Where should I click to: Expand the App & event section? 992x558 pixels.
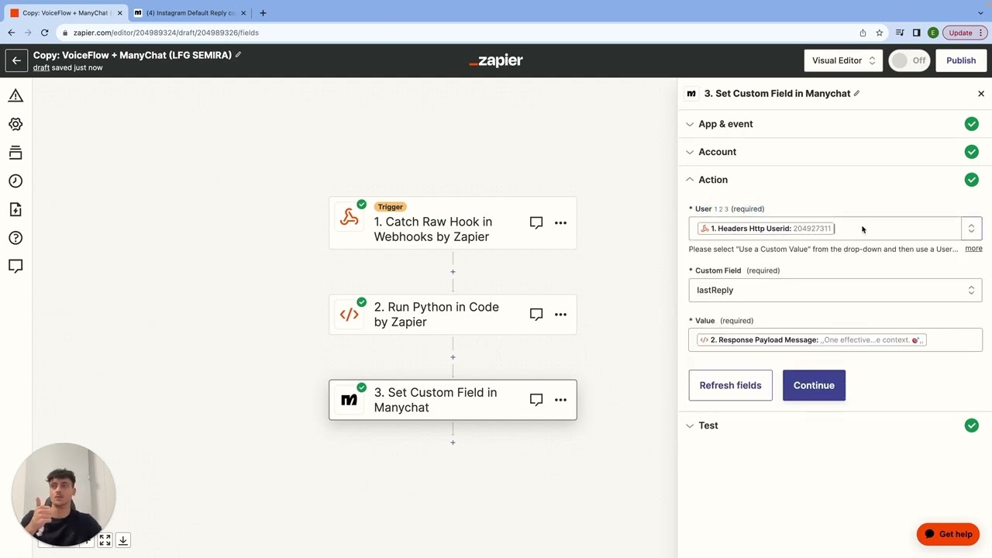pyautogui.click(x=834, y=124)
